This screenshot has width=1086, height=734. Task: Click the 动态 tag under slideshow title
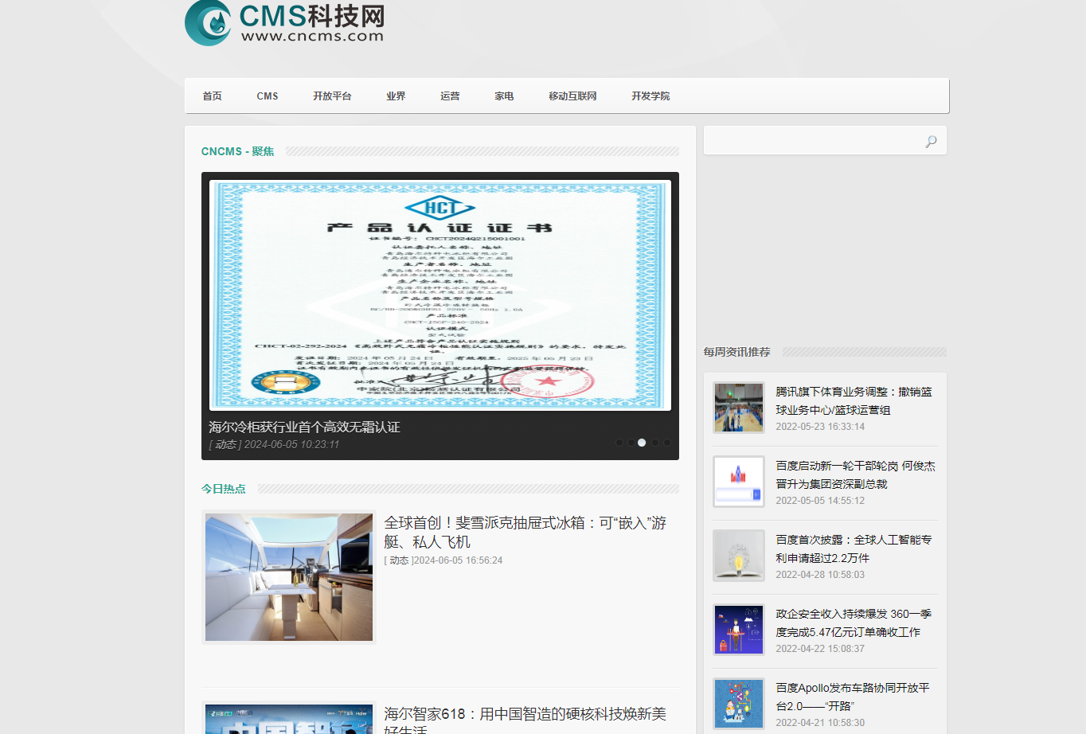225,445
